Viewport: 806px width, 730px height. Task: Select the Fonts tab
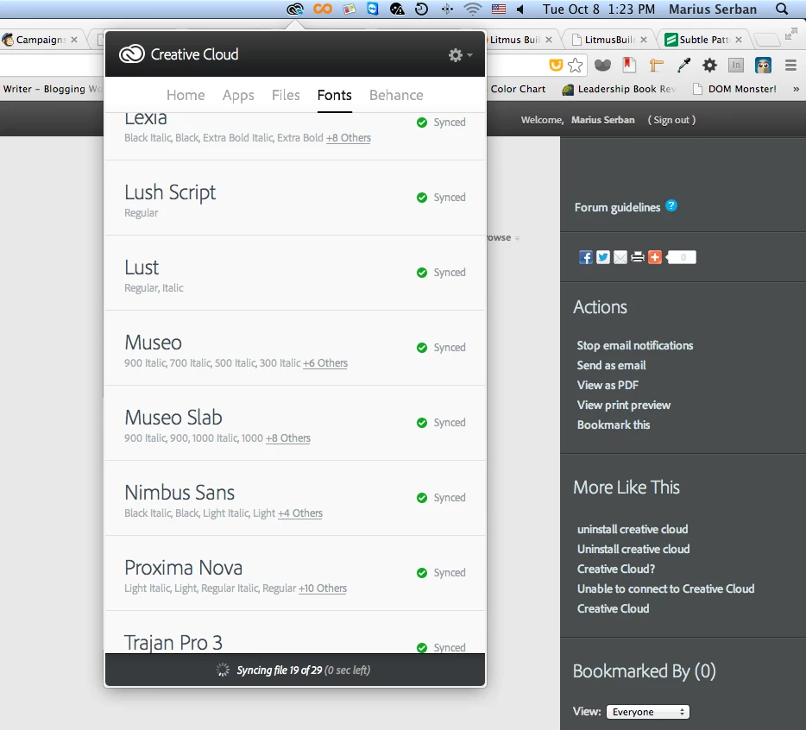[x=334, y=95]
